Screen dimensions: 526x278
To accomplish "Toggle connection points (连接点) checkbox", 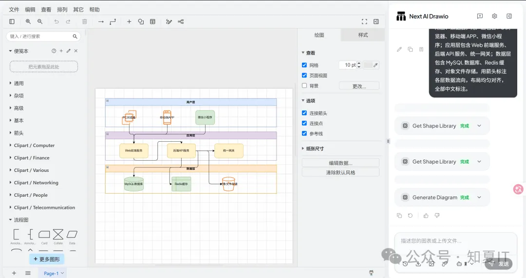I will (x=304, y=123).
